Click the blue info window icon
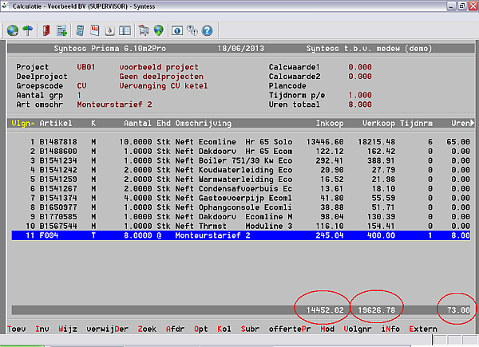 coord(177,31)
